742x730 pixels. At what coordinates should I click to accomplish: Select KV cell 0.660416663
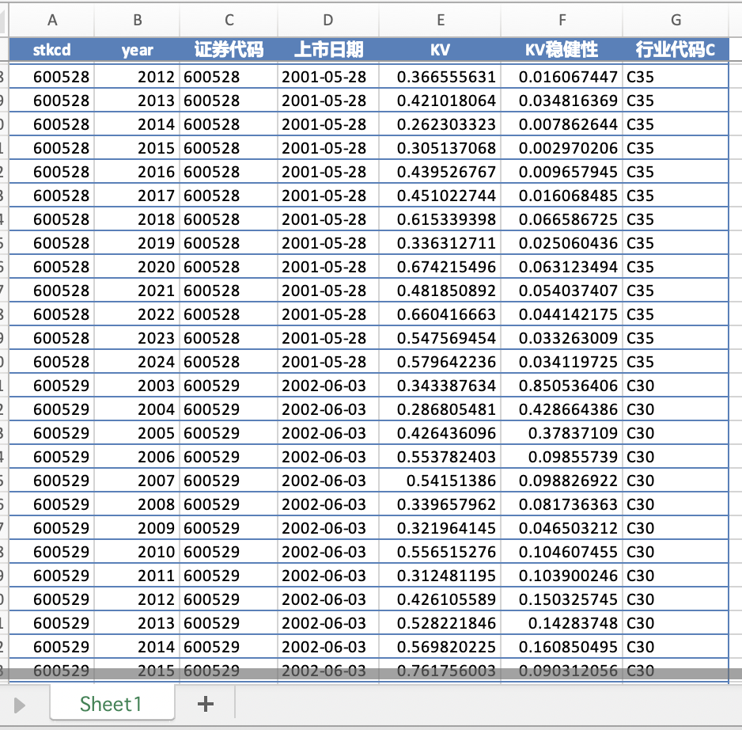pos(440,314)
